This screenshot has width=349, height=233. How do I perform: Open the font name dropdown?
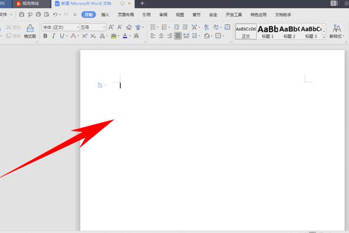pyautogui.click(x=78, y=27)
